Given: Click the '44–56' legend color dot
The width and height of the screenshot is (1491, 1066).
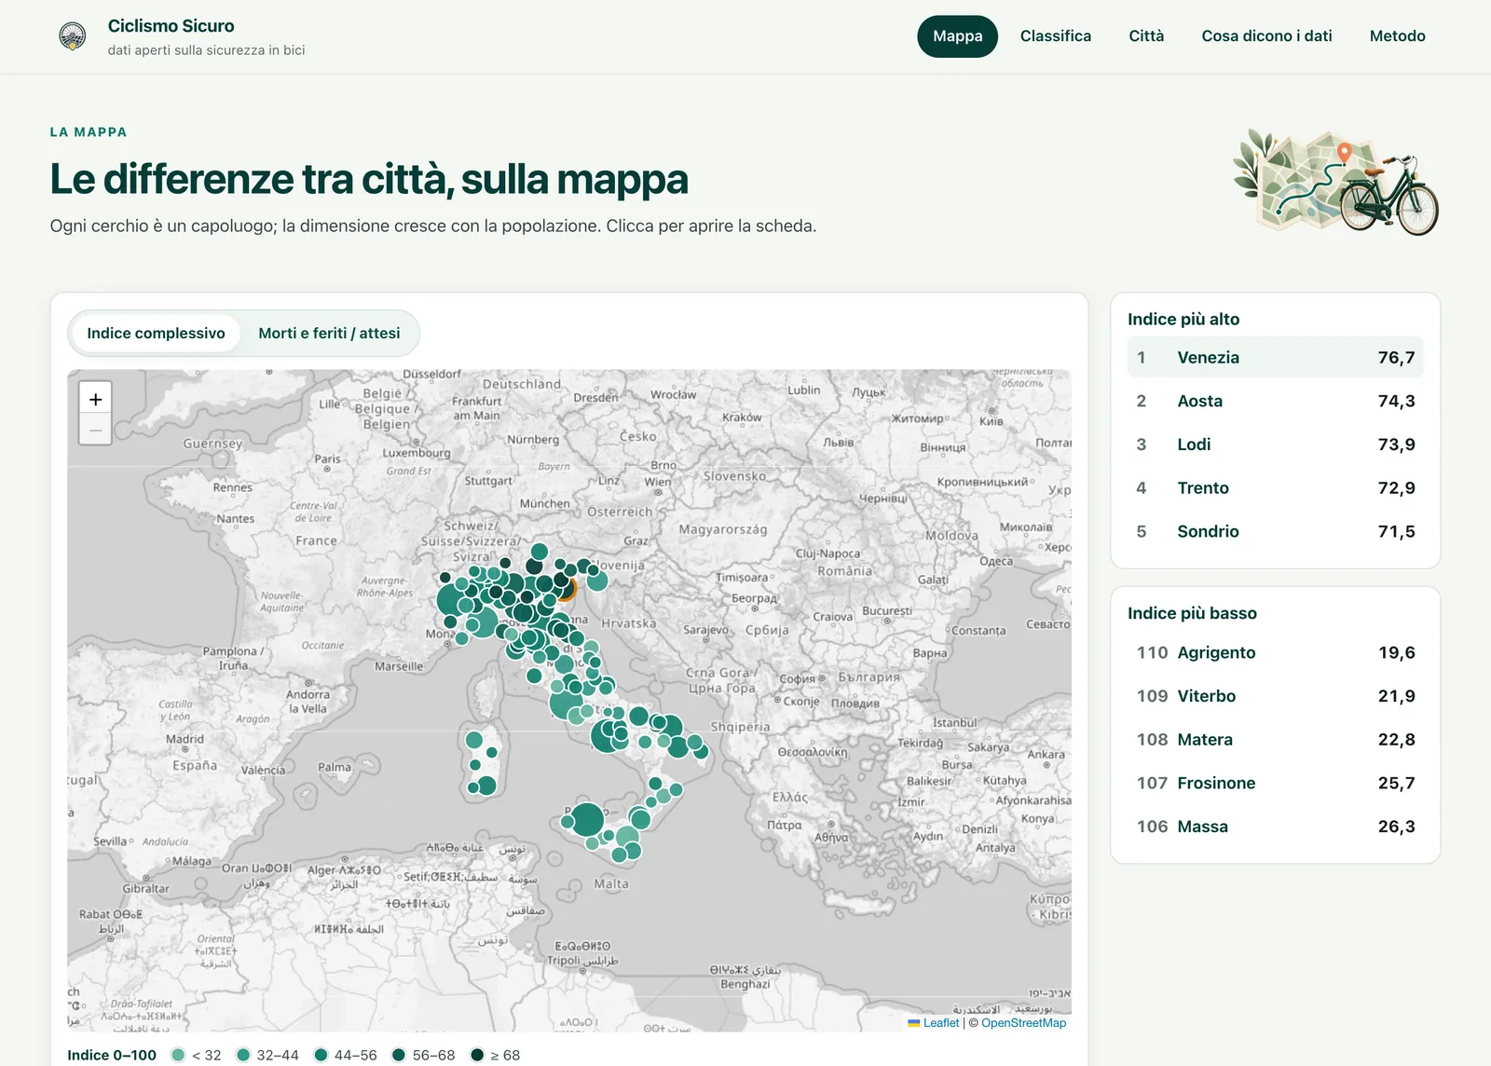Looking at the screenshot, I should point(321,1055).
